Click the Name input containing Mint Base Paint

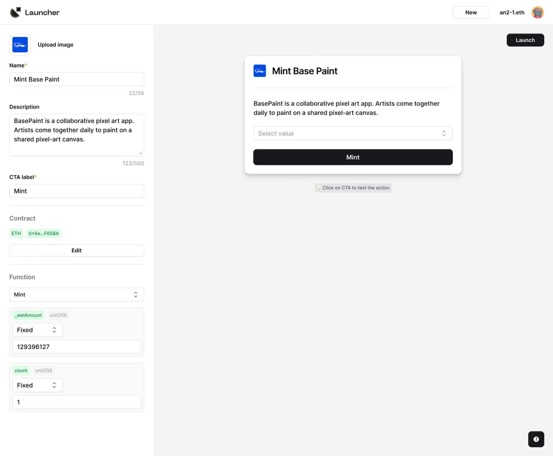click(77, 79)
